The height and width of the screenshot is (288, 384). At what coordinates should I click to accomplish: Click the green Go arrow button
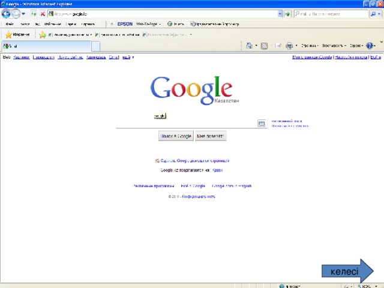click(287, 14)
